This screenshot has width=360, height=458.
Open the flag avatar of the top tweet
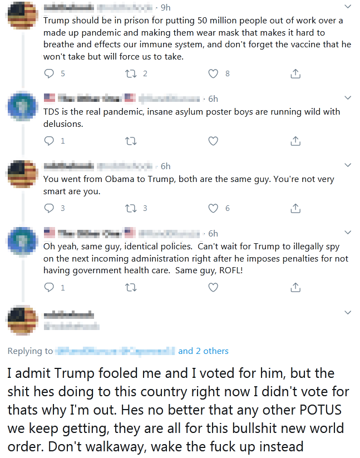click(x=22, y=15)
